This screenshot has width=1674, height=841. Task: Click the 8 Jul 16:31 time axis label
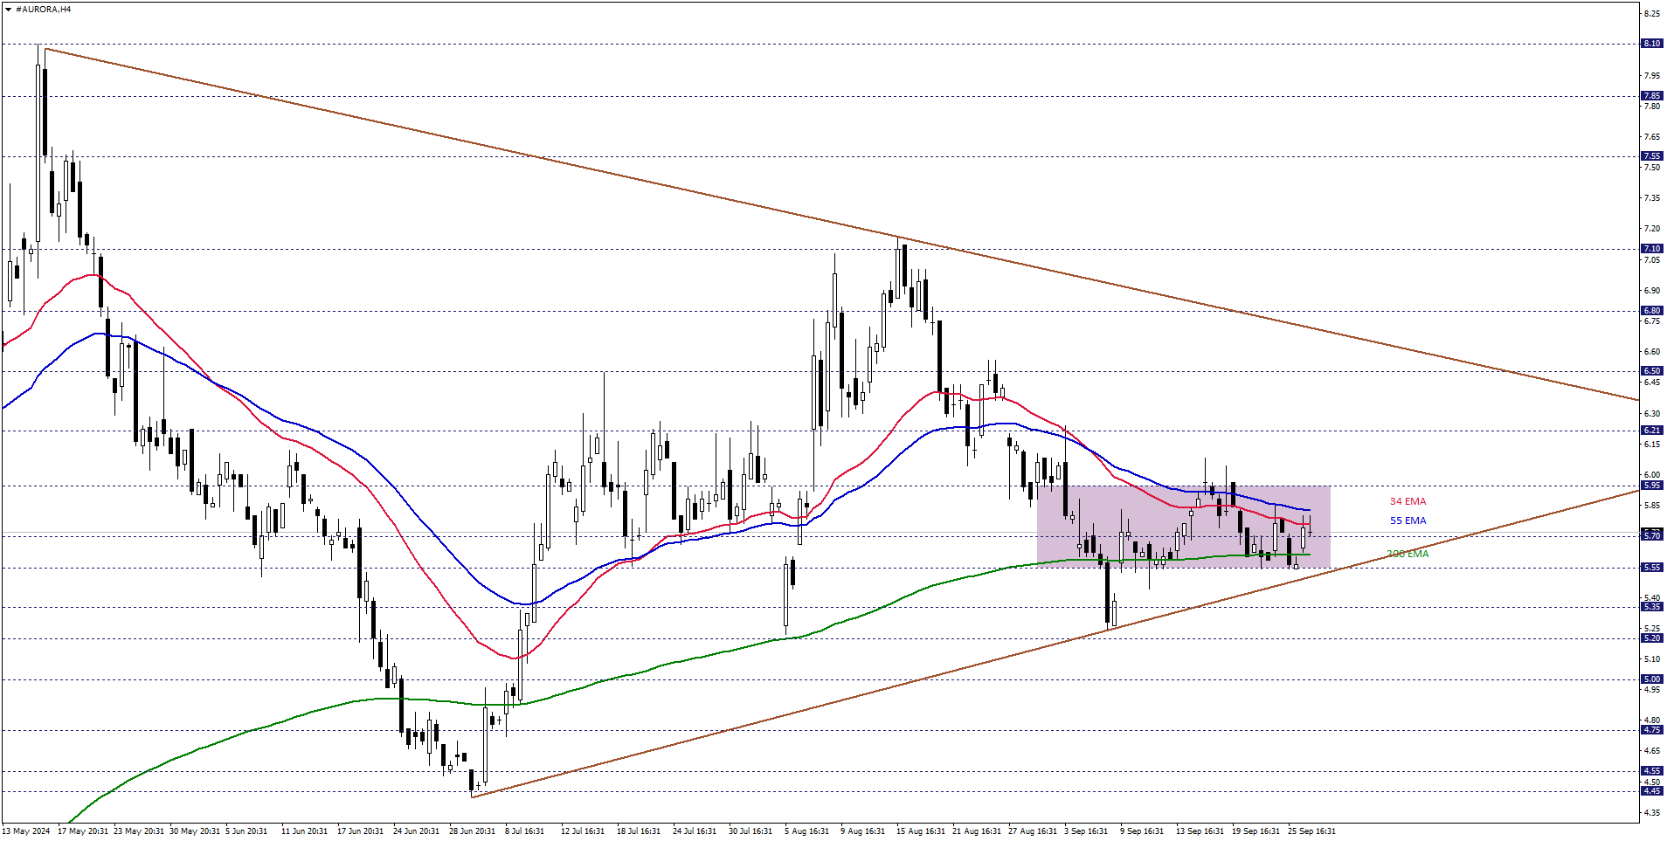pos(524,831)
